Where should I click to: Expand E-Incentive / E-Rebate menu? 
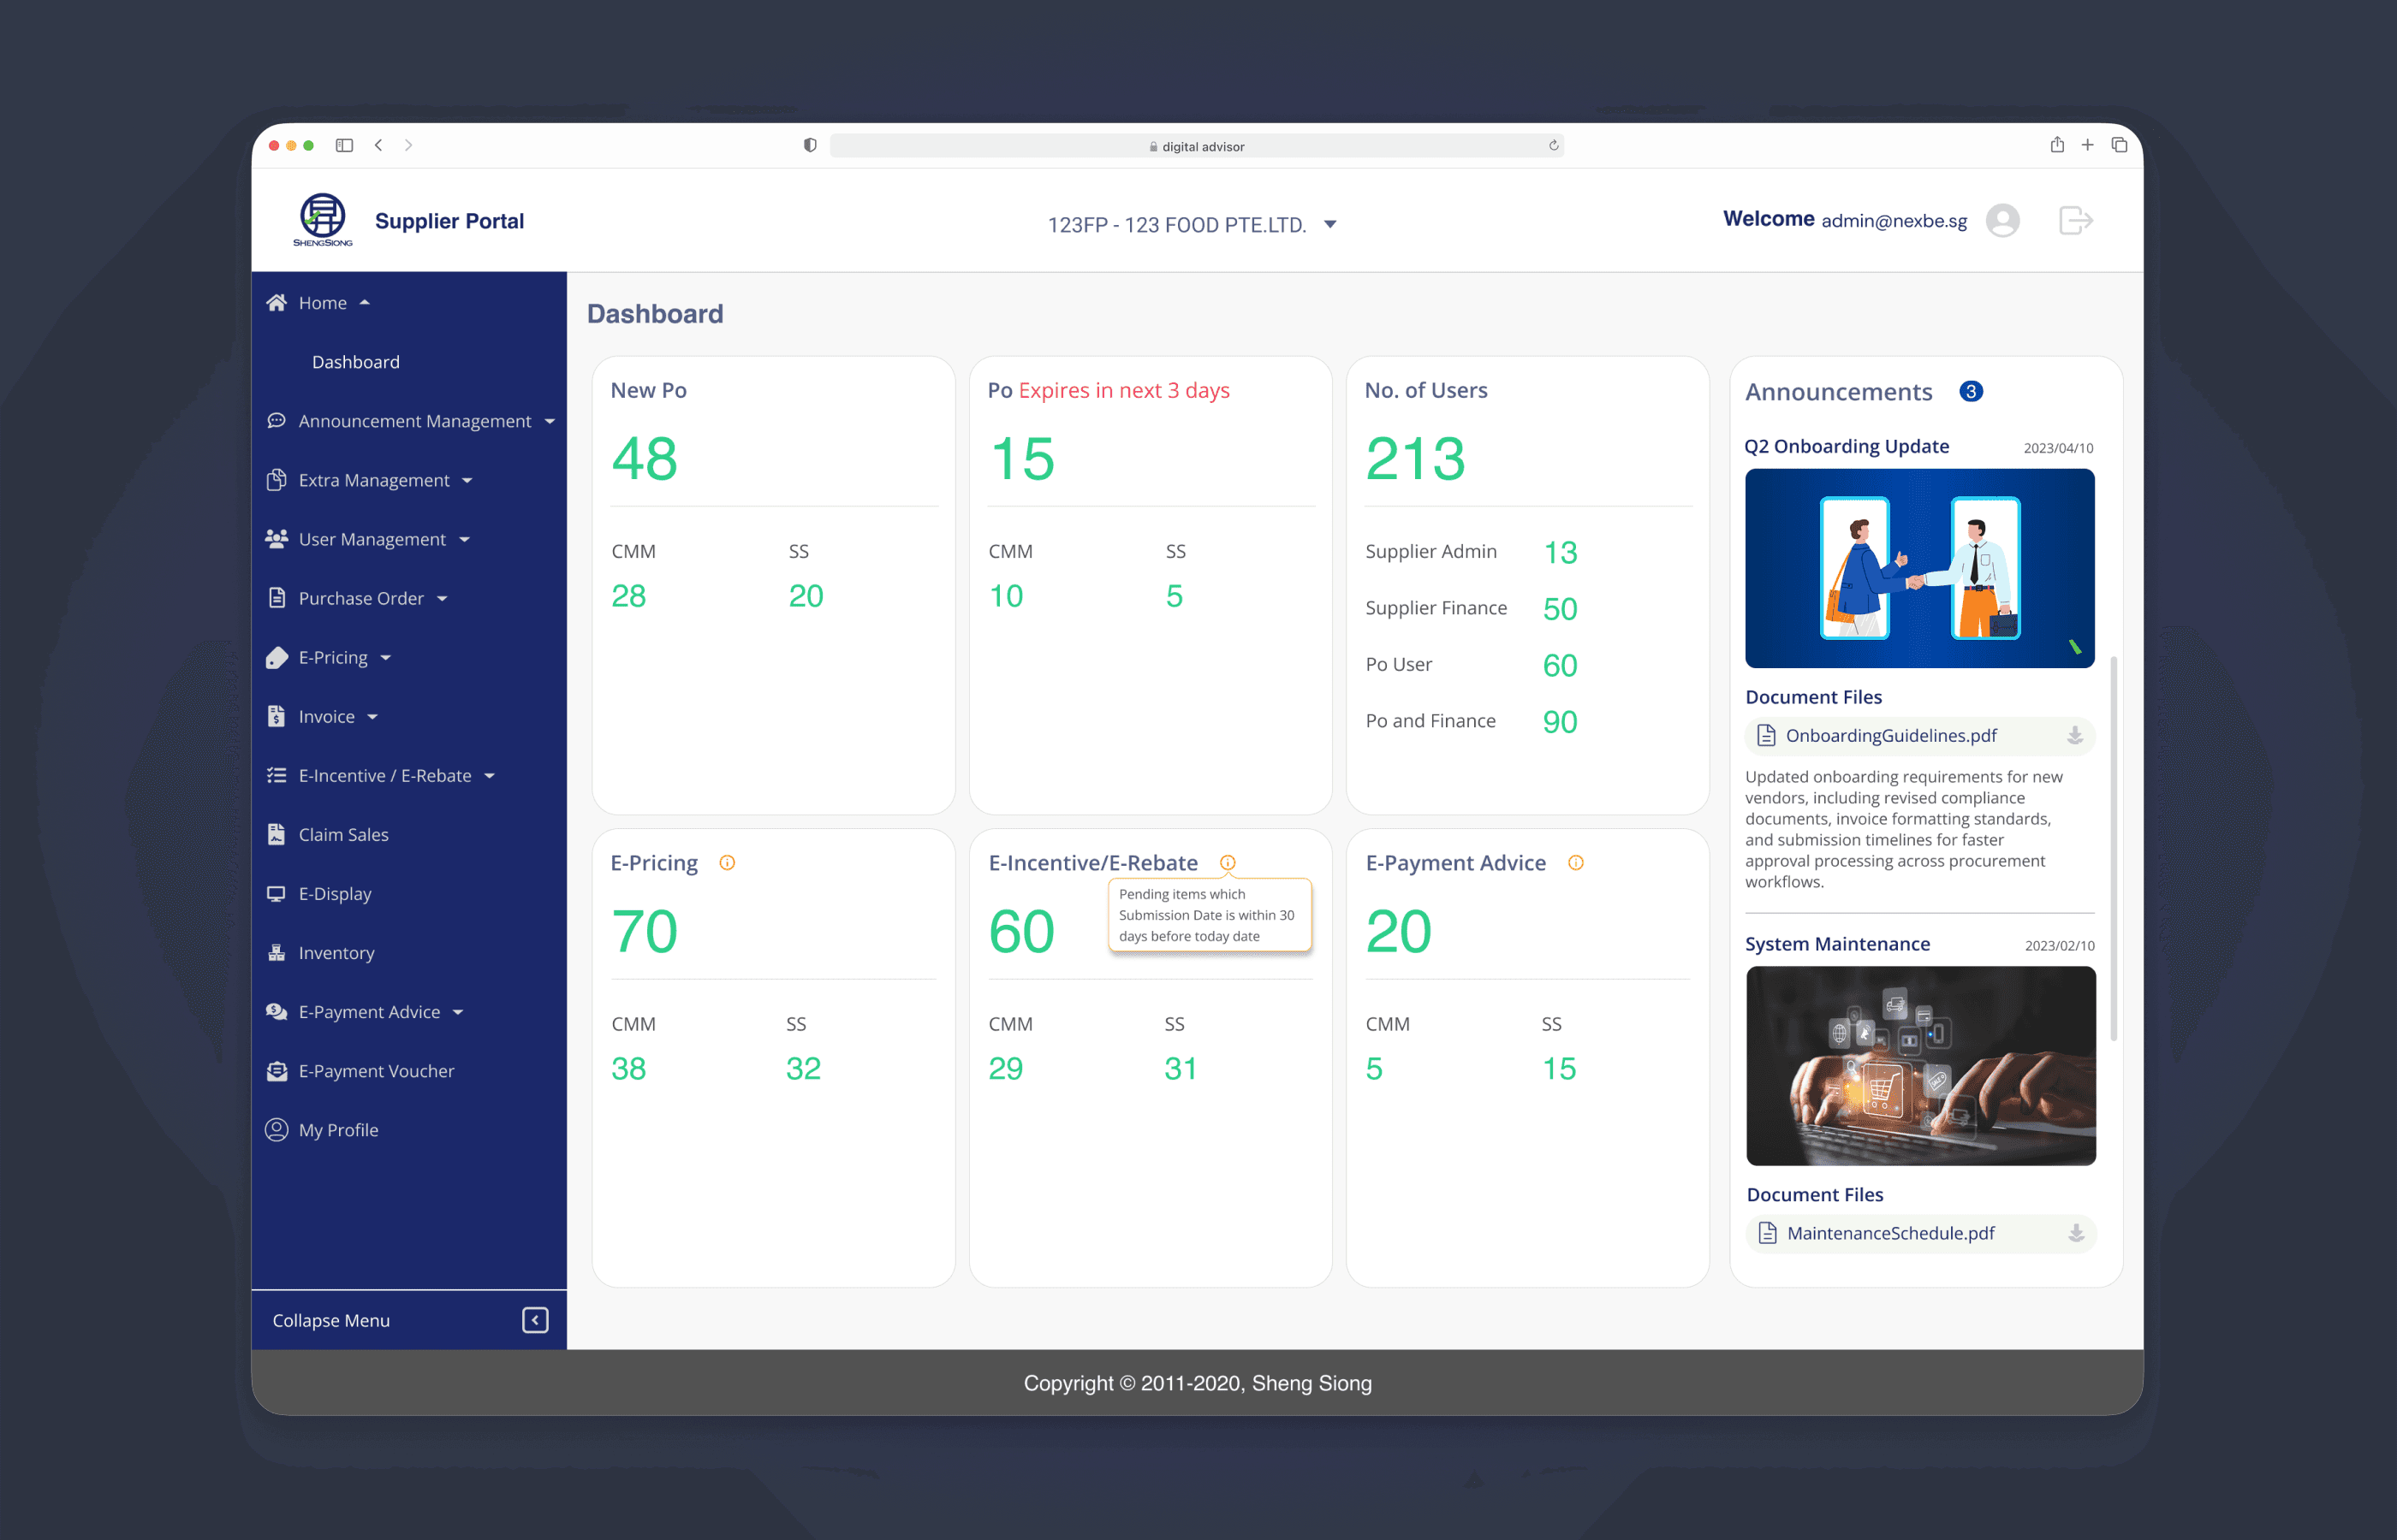click(x=489, y=775)
